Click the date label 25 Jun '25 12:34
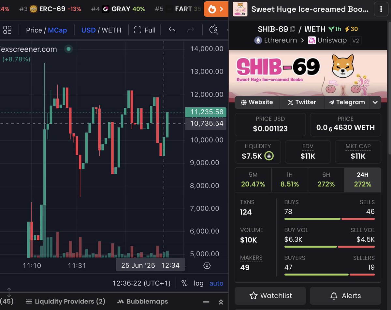 click(150, 265)
